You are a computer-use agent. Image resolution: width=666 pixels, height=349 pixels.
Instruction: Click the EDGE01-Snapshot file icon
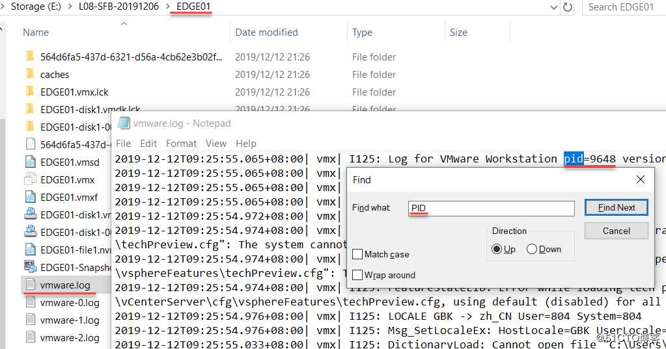(x=30, y=267)
